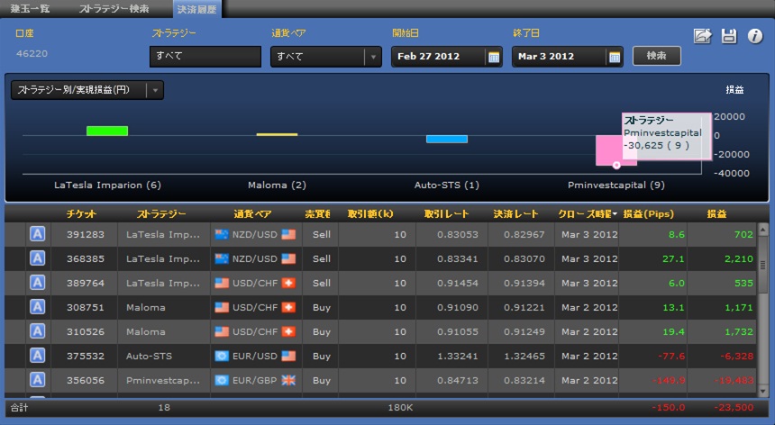Open the 通貨ペア dropdown arrow
The image size is (775, 425).
(373, 57)
